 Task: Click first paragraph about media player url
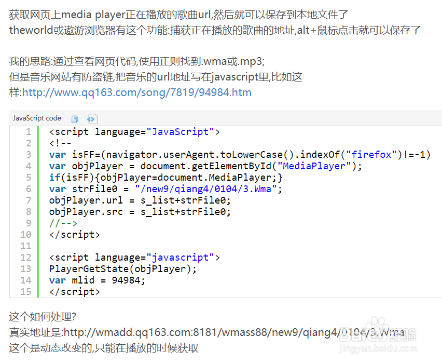pos(178,15)
